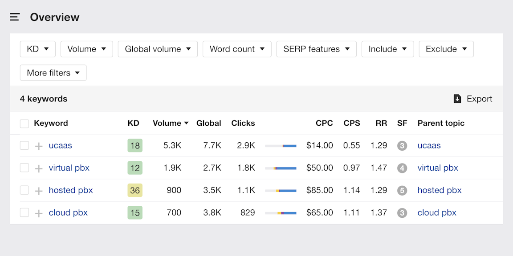Open the virtual pbx keyword link
Screen dimensions: 513x256
point(69,168)
